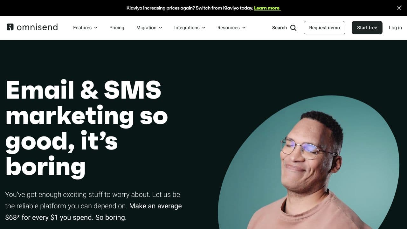Screen dimensions: 407x229
Task: Select the Features menu label
Action: (x=82, y=28)
